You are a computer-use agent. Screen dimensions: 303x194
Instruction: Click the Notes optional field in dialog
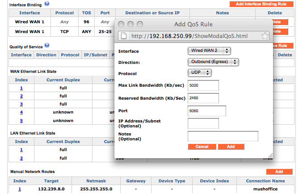point(223,136)
